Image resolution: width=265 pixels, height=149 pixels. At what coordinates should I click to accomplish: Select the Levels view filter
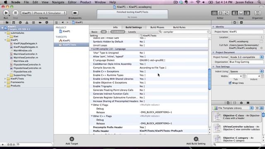132,32
